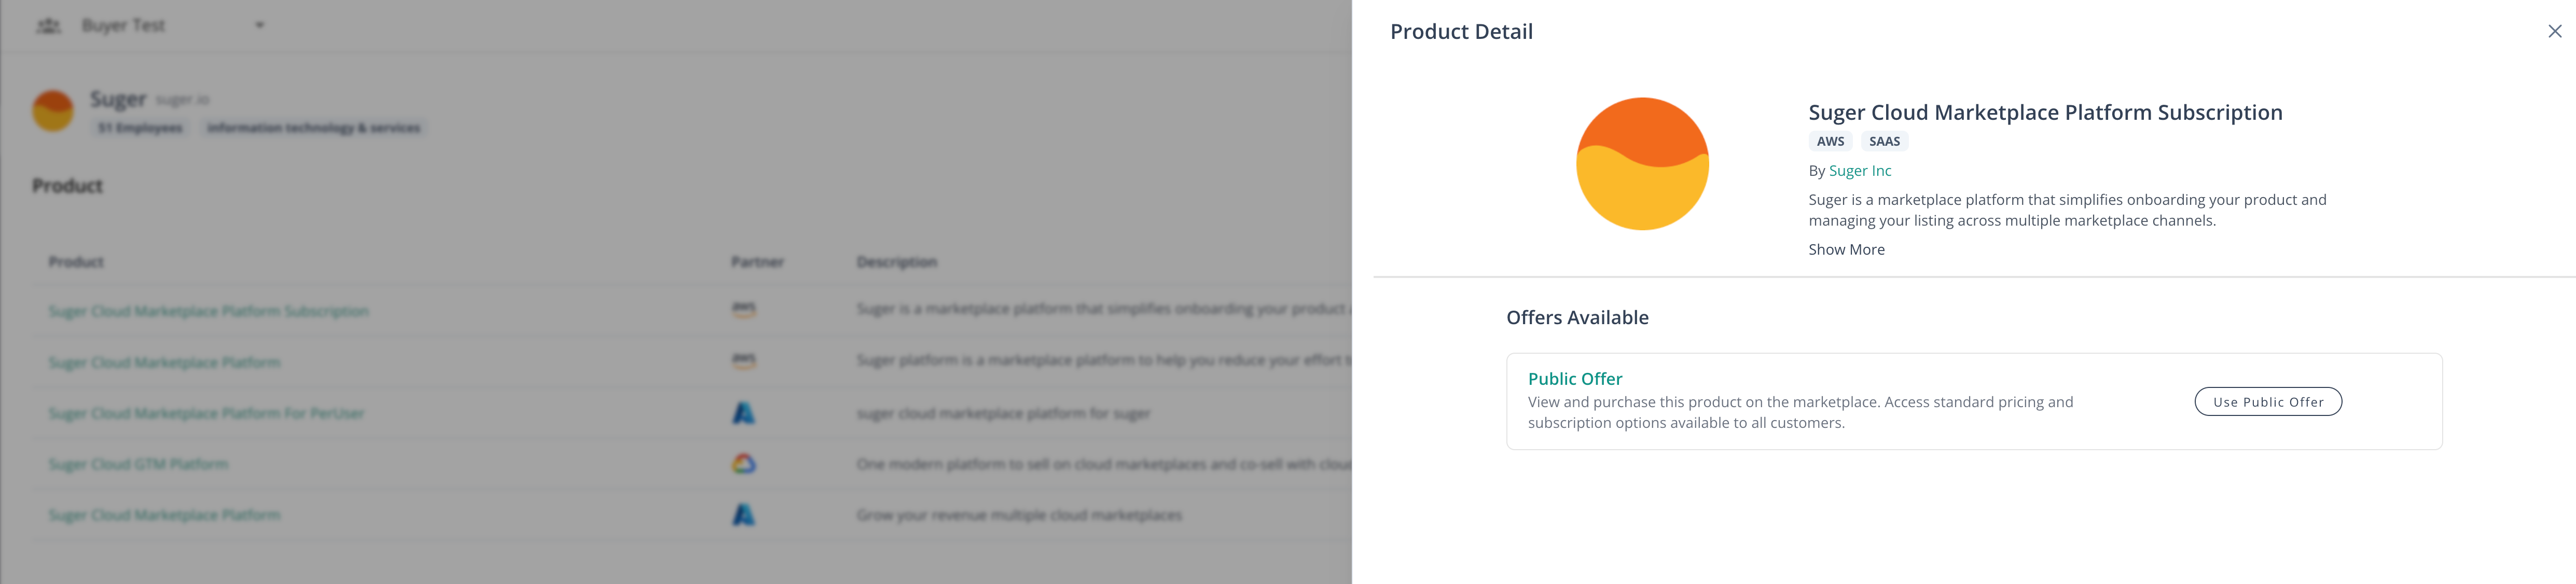
Task: Select the Product Detail panel title
Action: coord(1460,31)
